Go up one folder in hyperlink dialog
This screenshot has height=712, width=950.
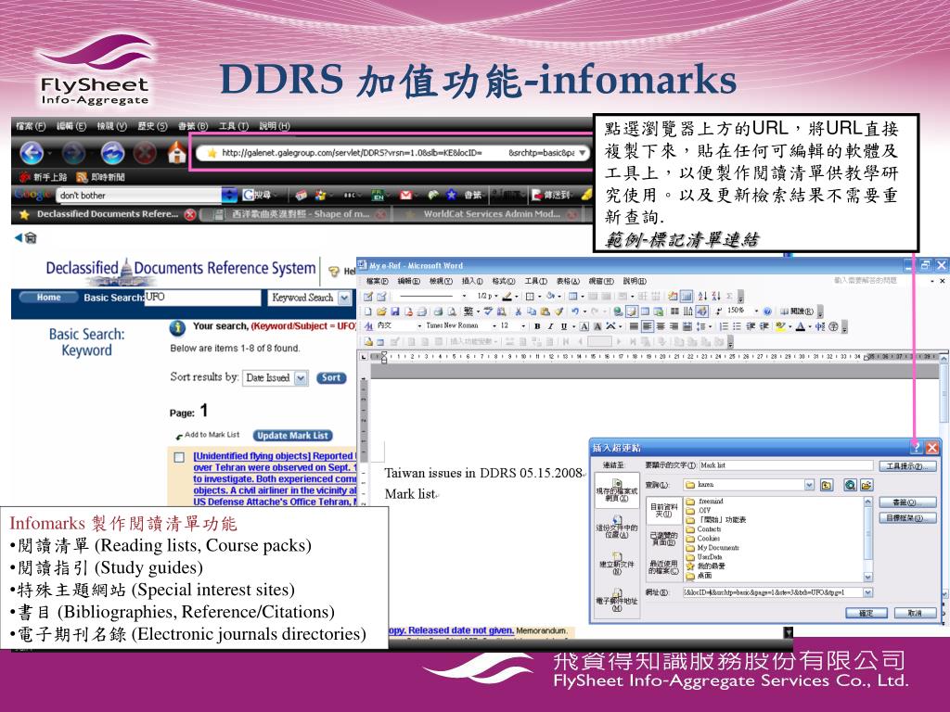[827, 485]
